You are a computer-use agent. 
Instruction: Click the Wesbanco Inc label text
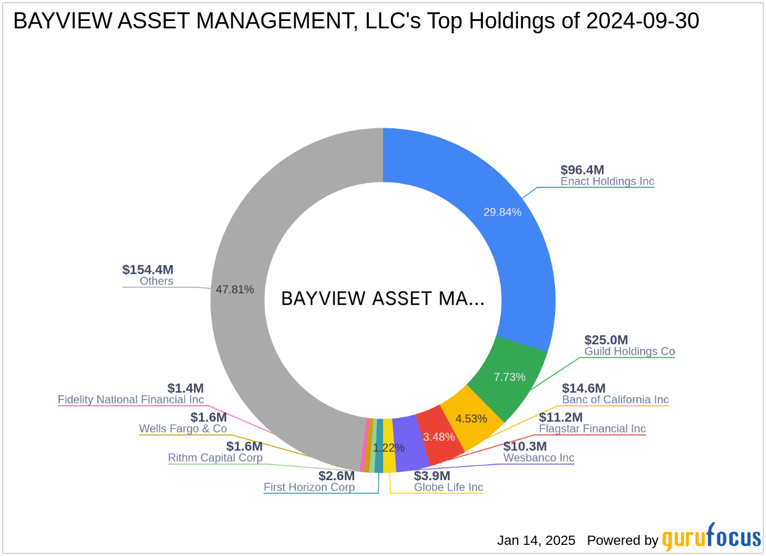538,458
